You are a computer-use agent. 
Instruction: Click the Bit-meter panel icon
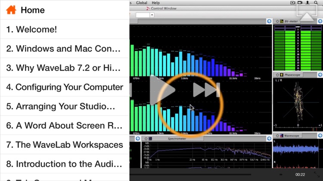pyautogui.click(x=282, y=21)
